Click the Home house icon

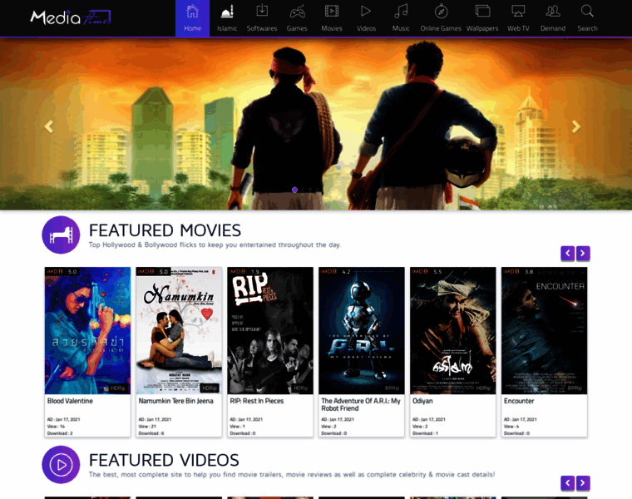pos(192,12)
